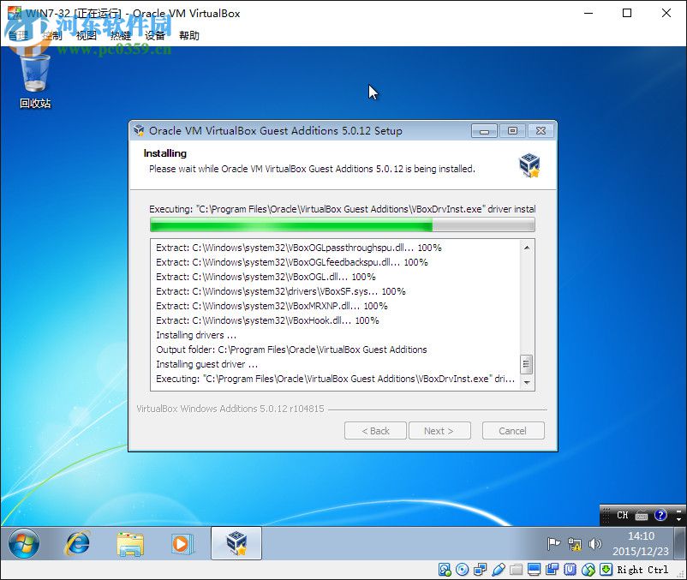Open the Recycle Bin desktop icon
687x580 pixels.
(35, 79)
